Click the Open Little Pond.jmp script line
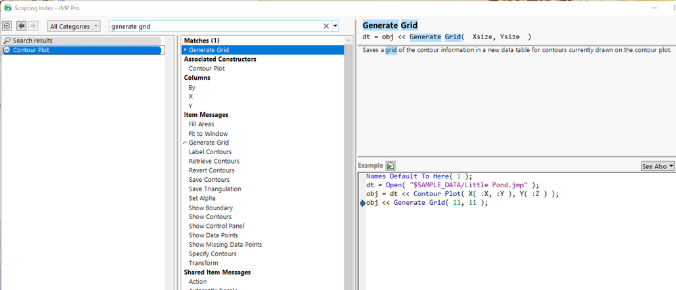Image resolution: width=676 pixels, height=290 pixels. tap(453, 185)
